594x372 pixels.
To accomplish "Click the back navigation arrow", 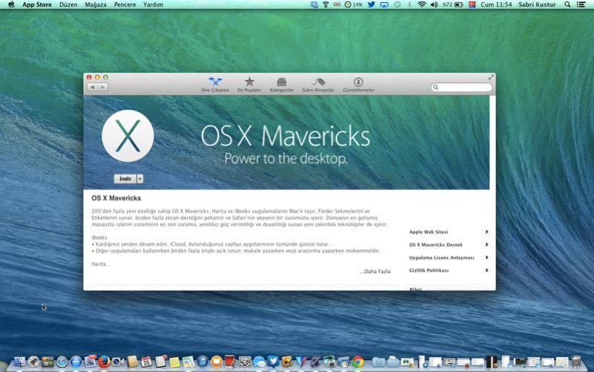I will [x=92, y=87].
